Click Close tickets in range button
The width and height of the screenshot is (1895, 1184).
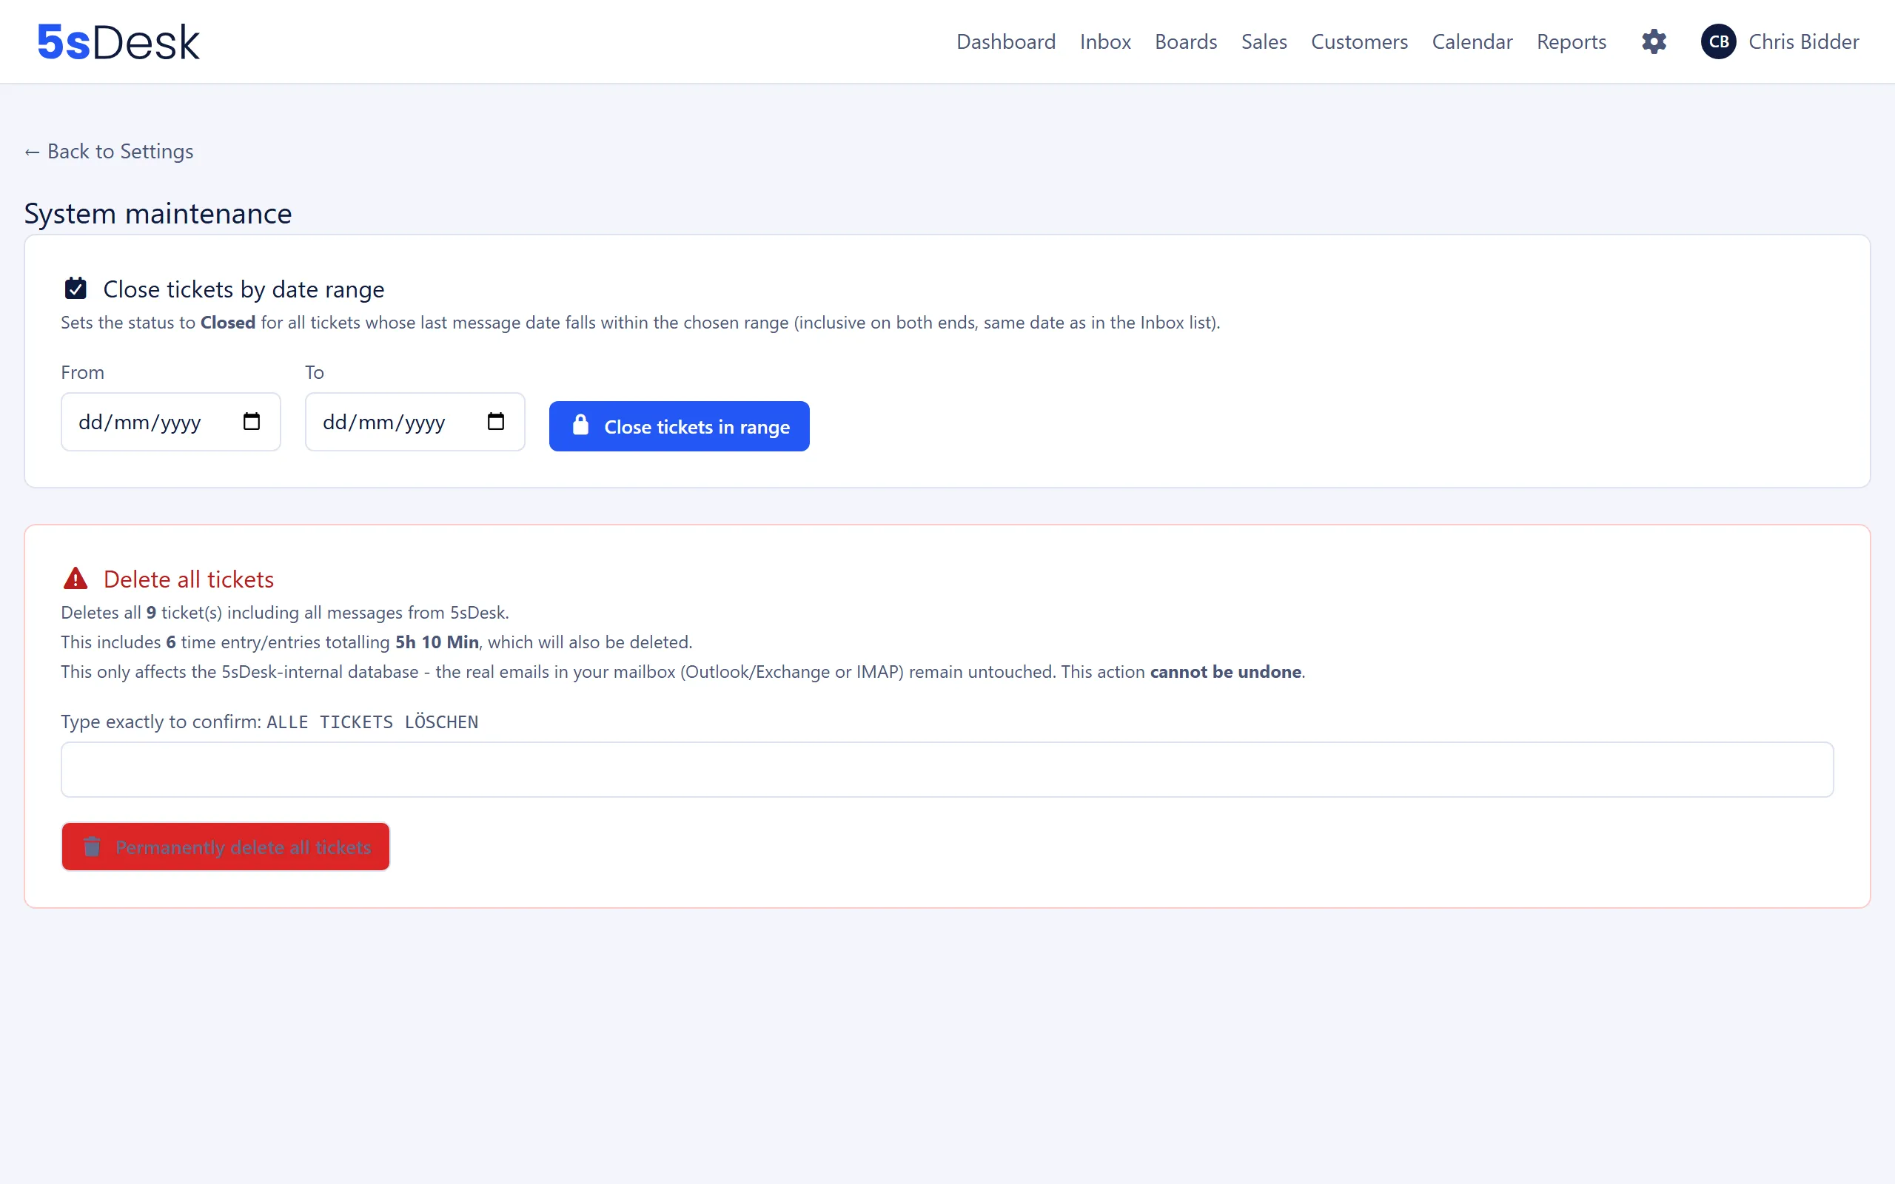coord(679,426)
